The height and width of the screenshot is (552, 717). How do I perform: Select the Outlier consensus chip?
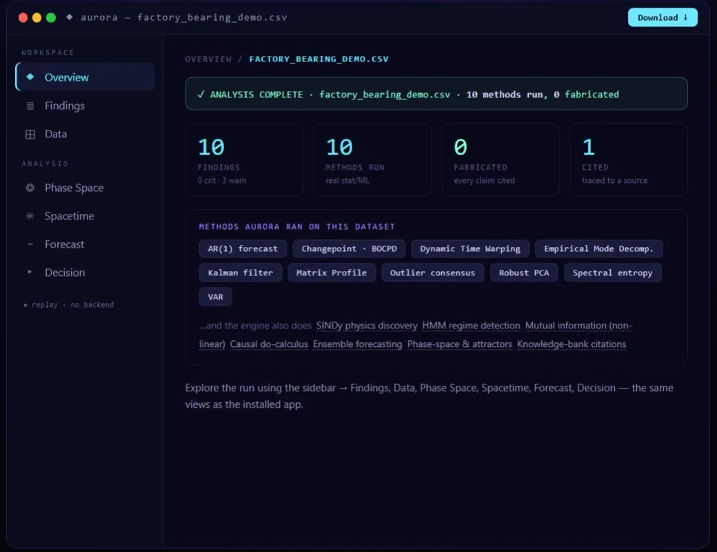click(432, 273)
